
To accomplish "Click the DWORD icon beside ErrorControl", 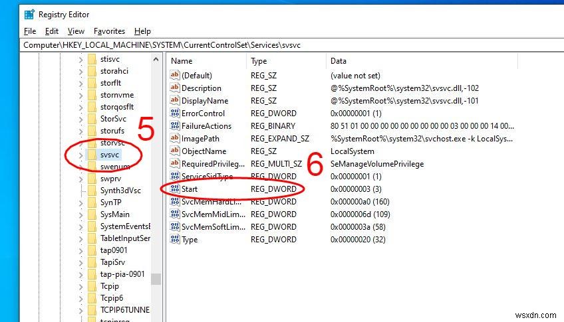I will tap(175, 113).
